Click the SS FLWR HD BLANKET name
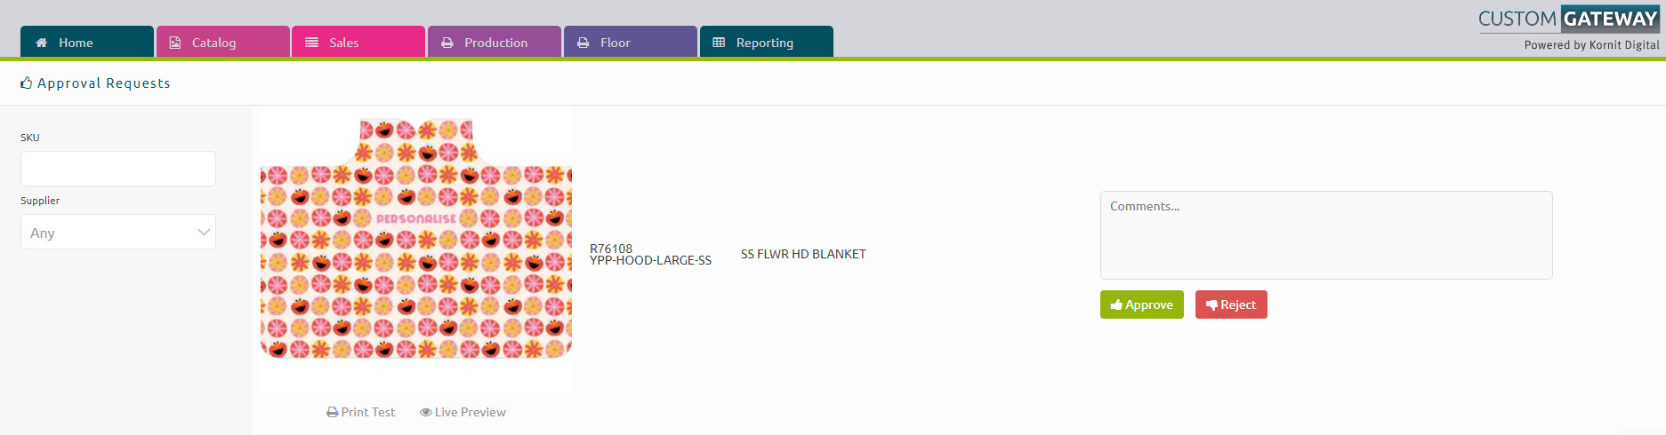 pos(803,254)
